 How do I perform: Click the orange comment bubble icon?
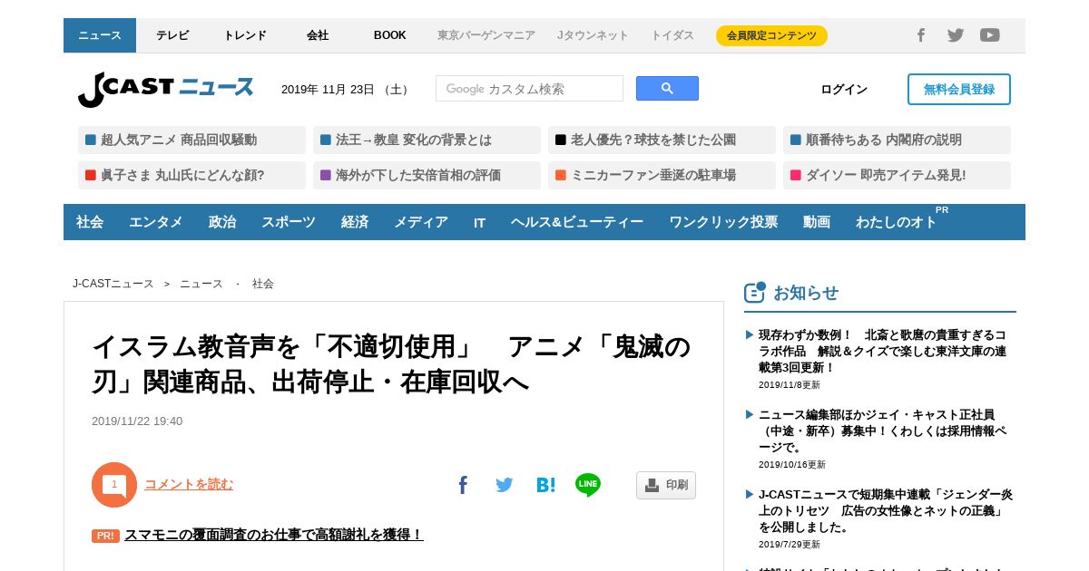(x=114, y=485)
